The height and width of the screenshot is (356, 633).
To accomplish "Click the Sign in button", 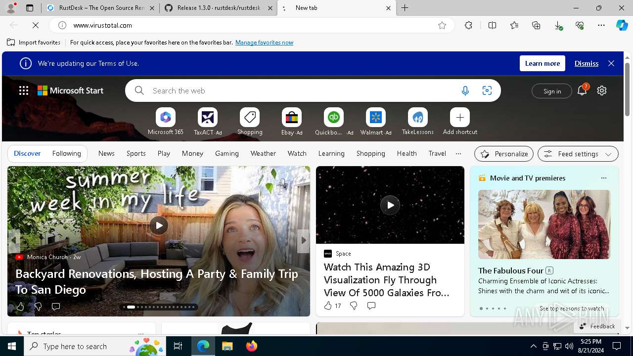I will tap(552, 91).
